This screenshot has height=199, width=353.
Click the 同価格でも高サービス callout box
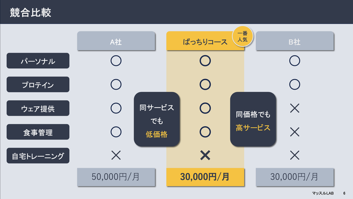(253, 119)
